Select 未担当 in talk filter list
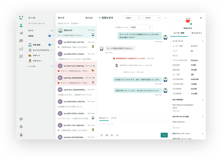222x159 pixels. coord(41,36)
